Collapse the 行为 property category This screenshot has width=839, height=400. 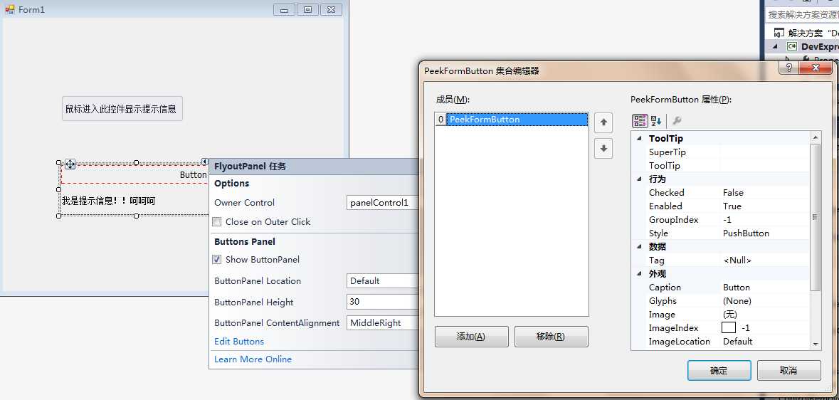(x=639, y=179)
